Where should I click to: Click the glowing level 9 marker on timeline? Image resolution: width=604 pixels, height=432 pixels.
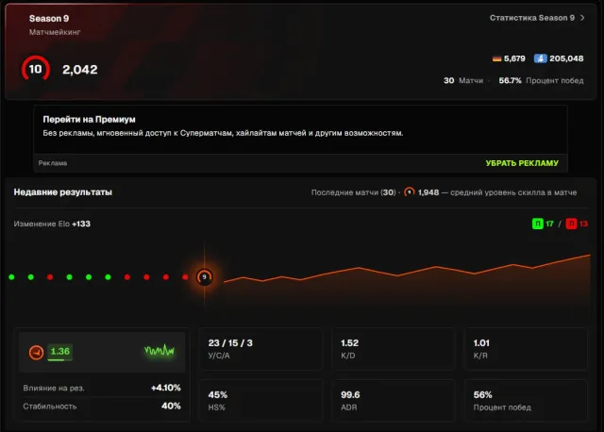coord(204,276)
